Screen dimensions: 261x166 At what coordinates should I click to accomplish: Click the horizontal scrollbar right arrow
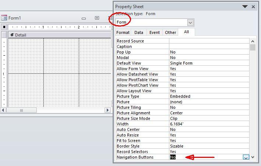[108, 110]
